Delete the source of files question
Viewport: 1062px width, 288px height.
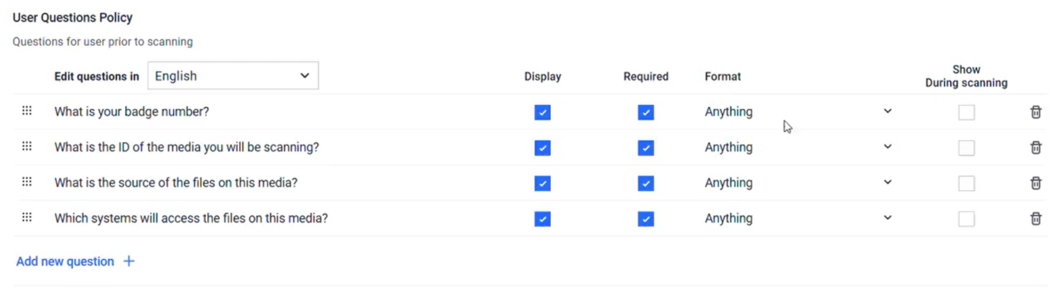click(1036, 183)
